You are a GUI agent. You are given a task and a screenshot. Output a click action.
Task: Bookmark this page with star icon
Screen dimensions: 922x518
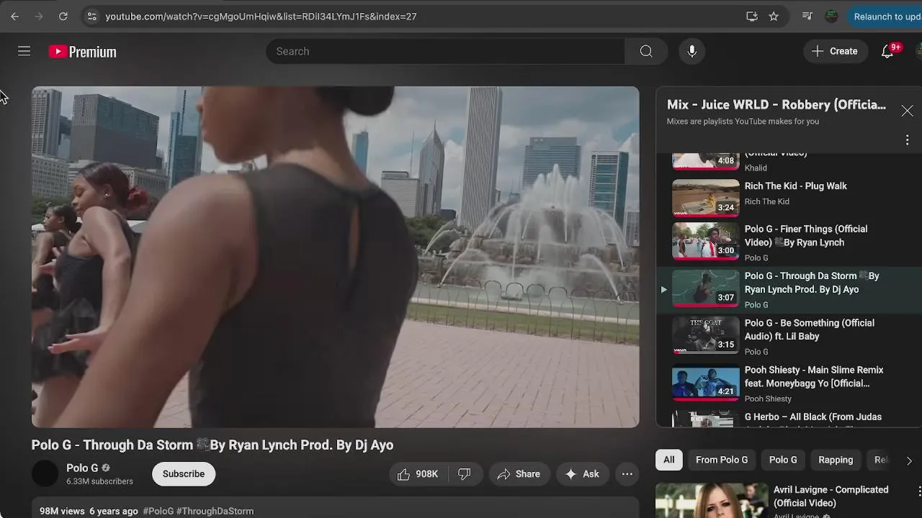pyautogui.click(x=774, y=16)
